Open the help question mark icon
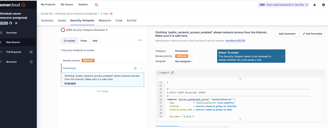This screenshot has height=128, width=328. [x=323, y=5]
